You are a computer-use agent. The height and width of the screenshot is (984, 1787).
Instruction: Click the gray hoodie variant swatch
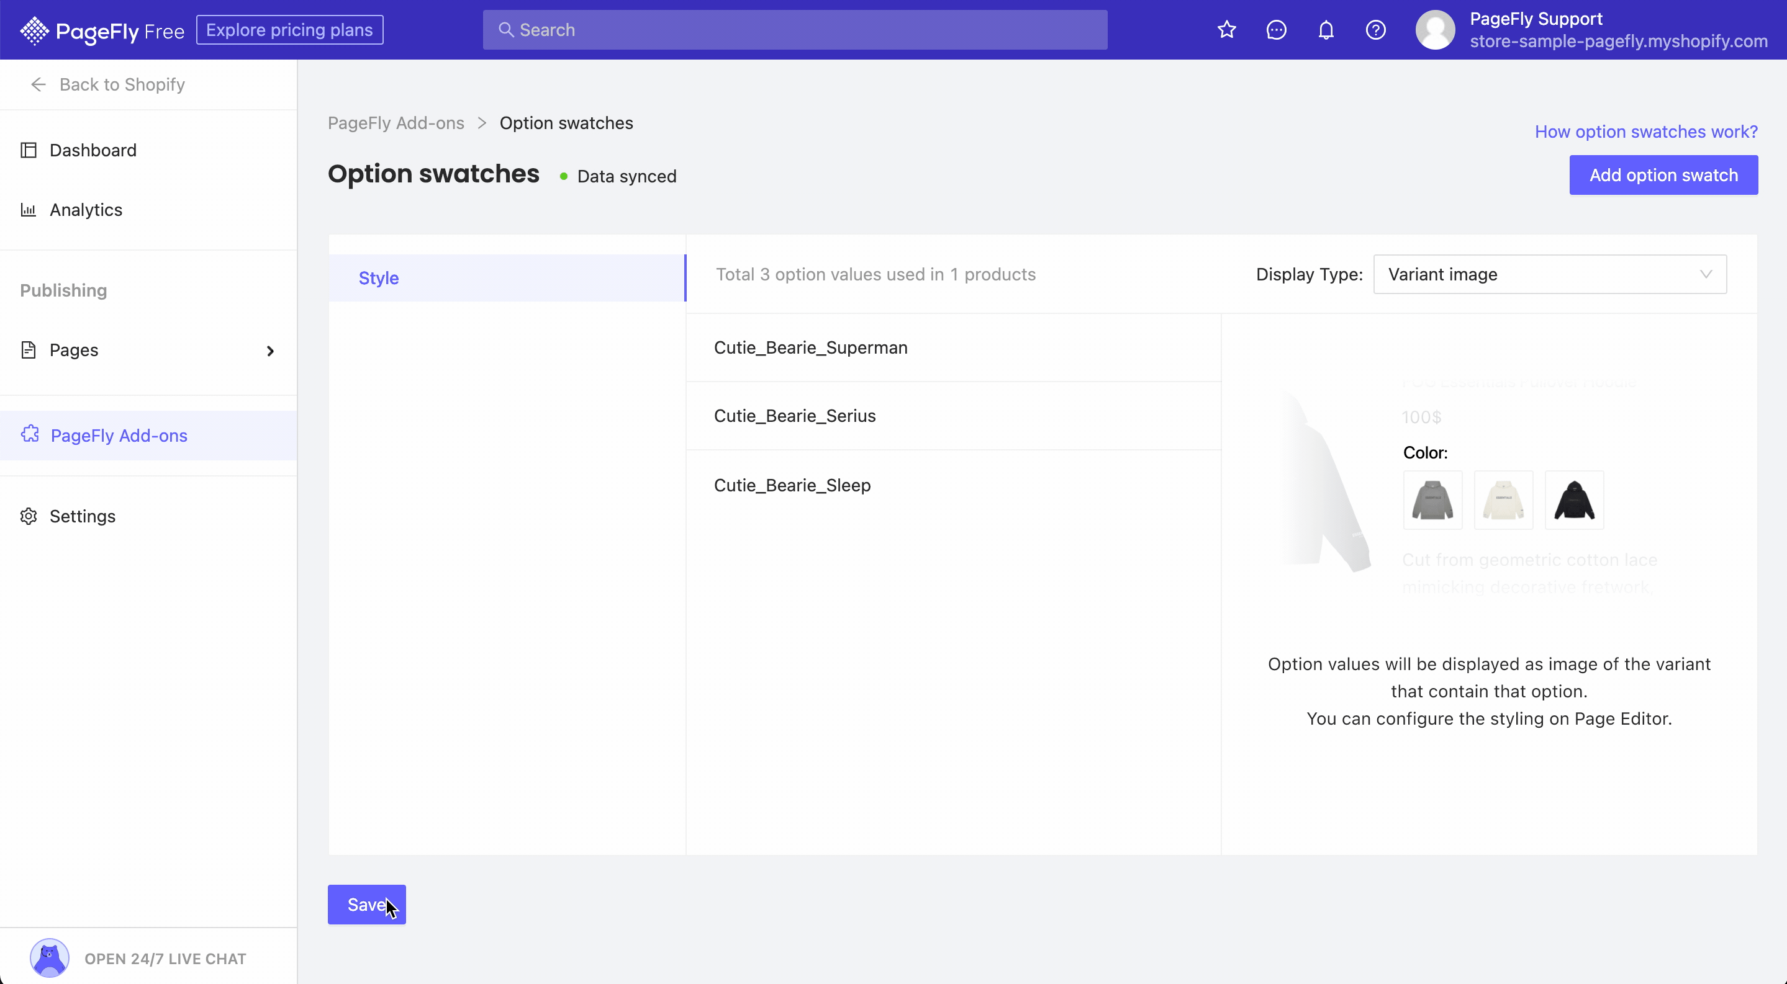tap(1432, 500)
